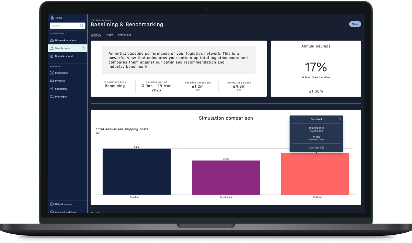Click the Benchmark axis label under chart
Image resolution: width=412 pixels, height=243 pixels.
tap(226, 197)
